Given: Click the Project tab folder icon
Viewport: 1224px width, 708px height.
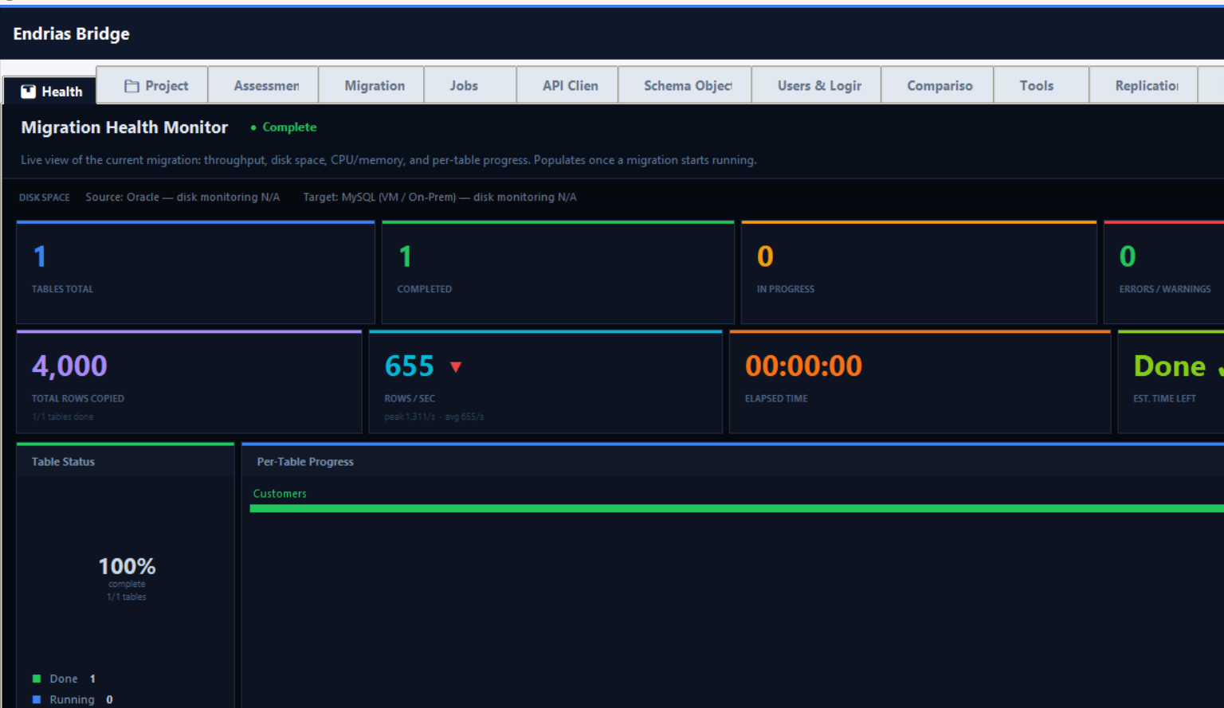Looking at the screenshot, I should (131, 86).
